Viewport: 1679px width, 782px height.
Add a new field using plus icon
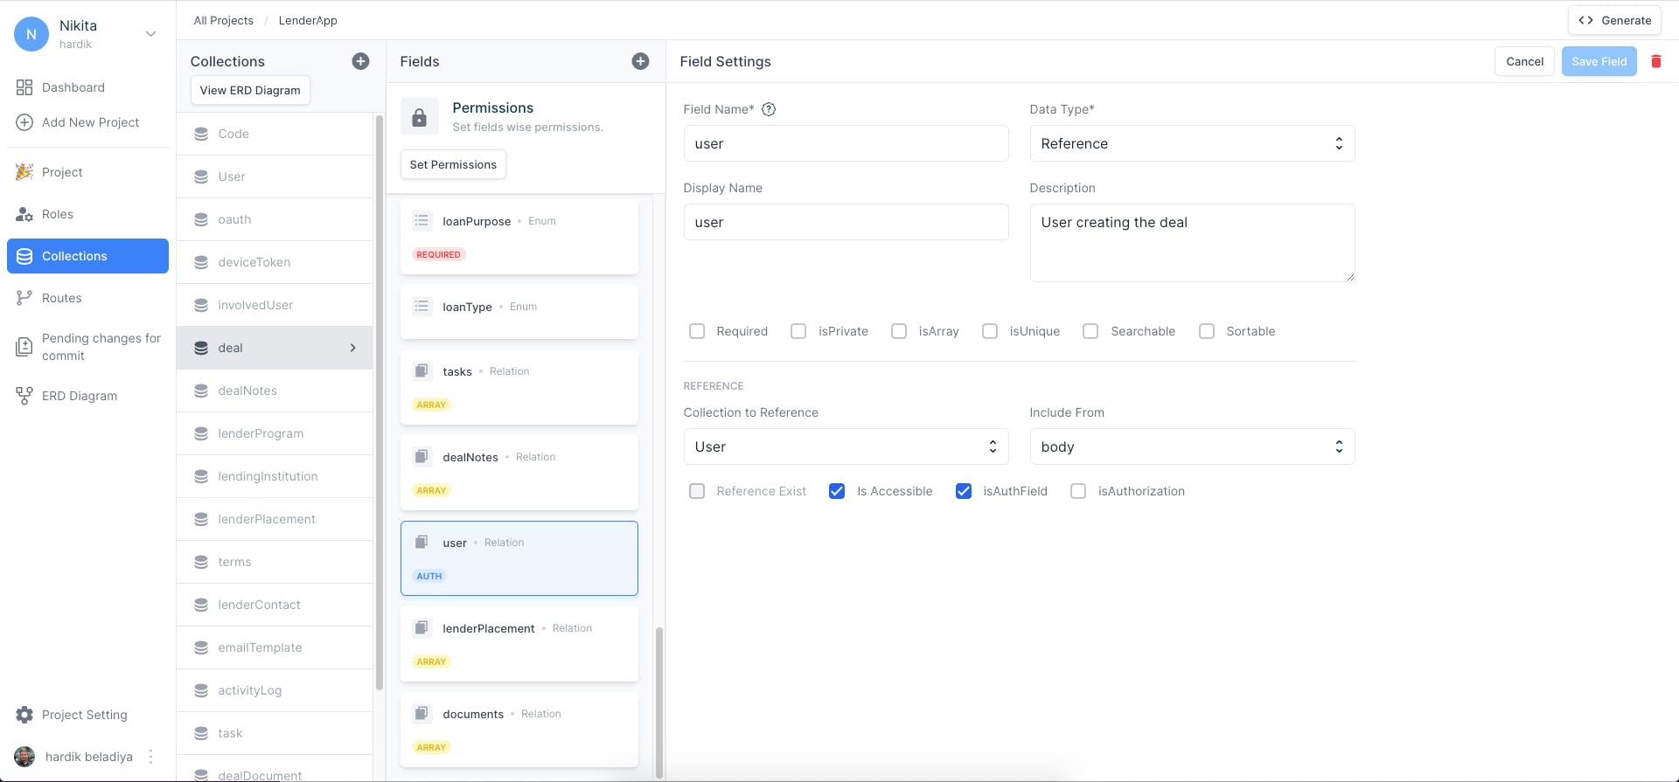point(640,61)
